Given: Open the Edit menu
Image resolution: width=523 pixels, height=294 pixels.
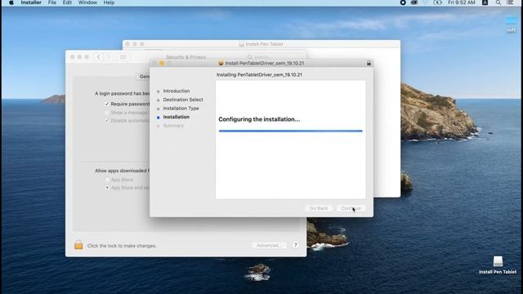Looking at the screenshot, I should [x=67, y=2].
